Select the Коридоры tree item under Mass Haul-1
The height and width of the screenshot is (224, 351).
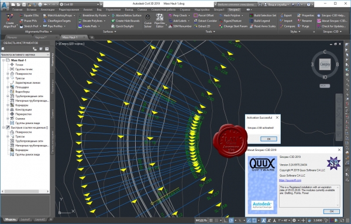pos(22,105)
